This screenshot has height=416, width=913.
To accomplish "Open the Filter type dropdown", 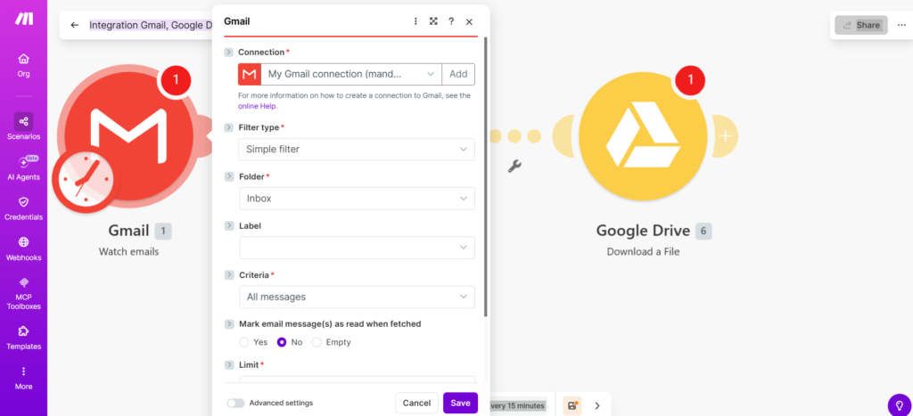I will pyautogui.click(x=357, y=150).
